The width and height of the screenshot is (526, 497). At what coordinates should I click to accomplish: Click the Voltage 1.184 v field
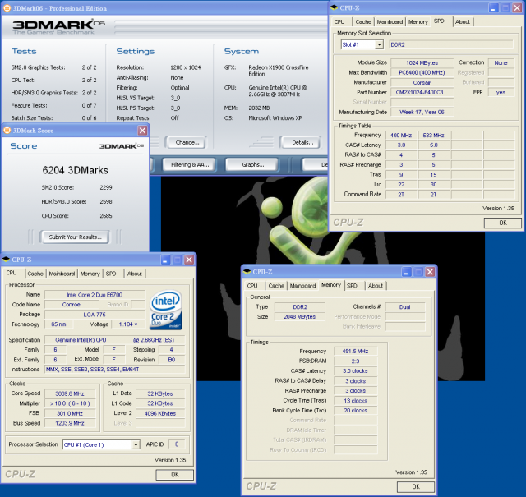(x=128, y=324)
